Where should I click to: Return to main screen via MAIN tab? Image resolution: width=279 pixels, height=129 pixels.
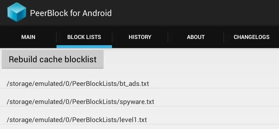coord(28,37)
